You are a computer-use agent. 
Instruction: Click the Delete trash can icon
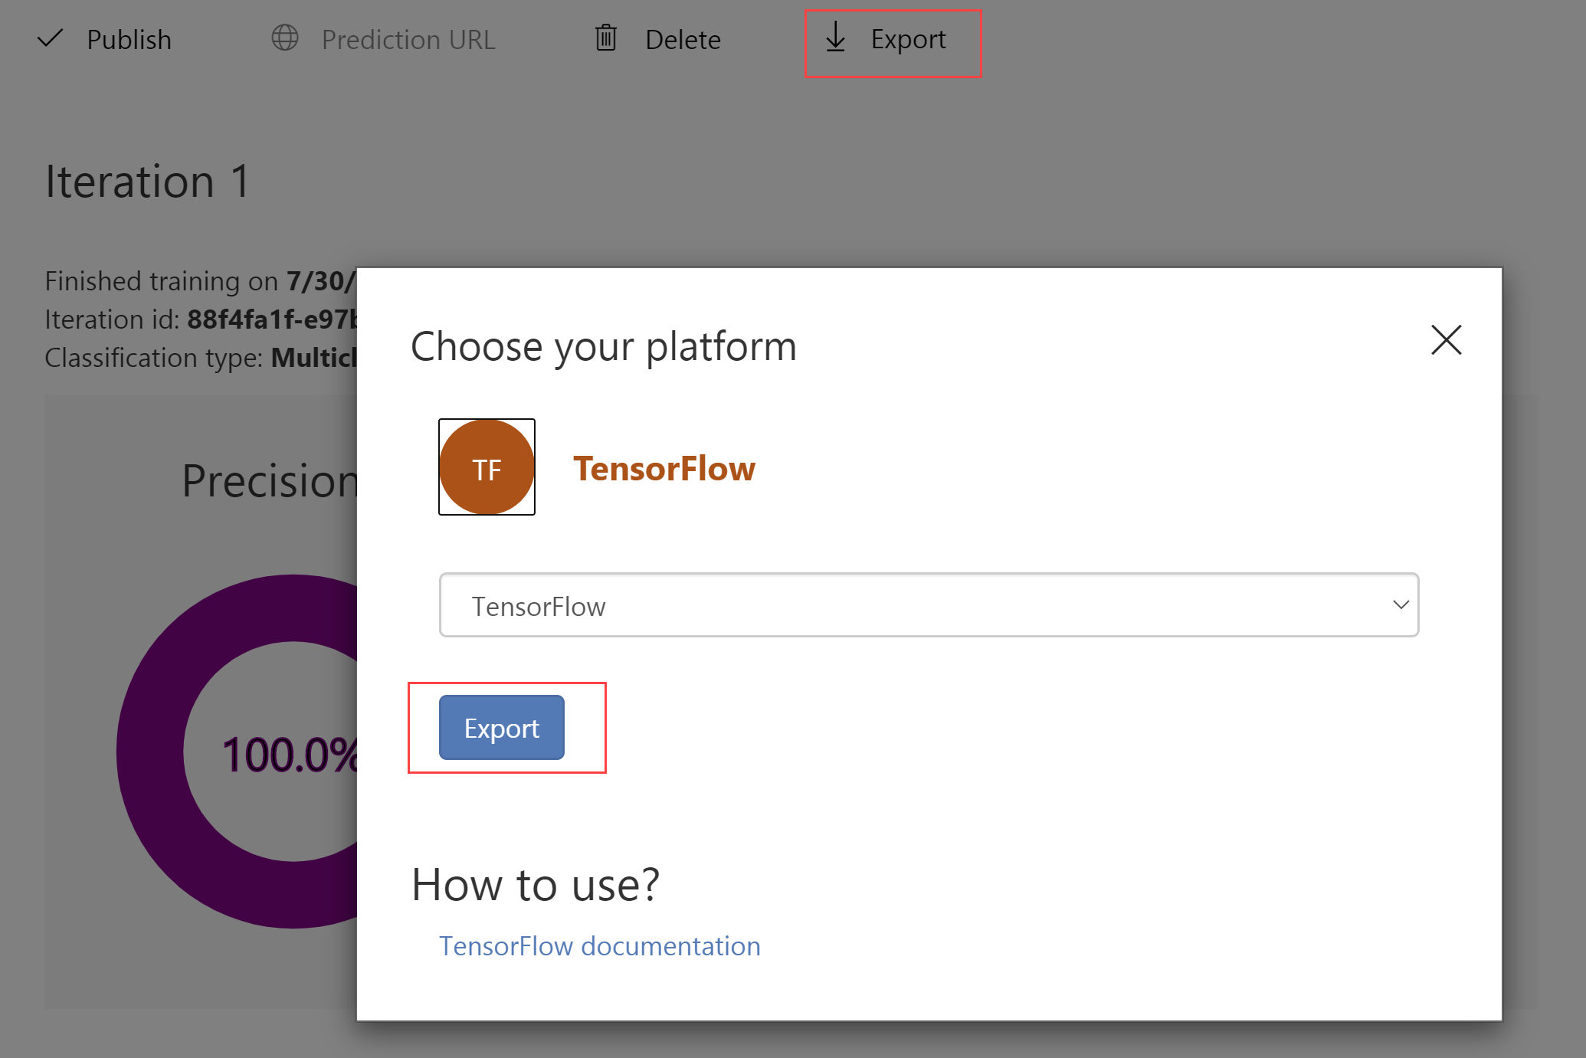click(x=606, y=38)
